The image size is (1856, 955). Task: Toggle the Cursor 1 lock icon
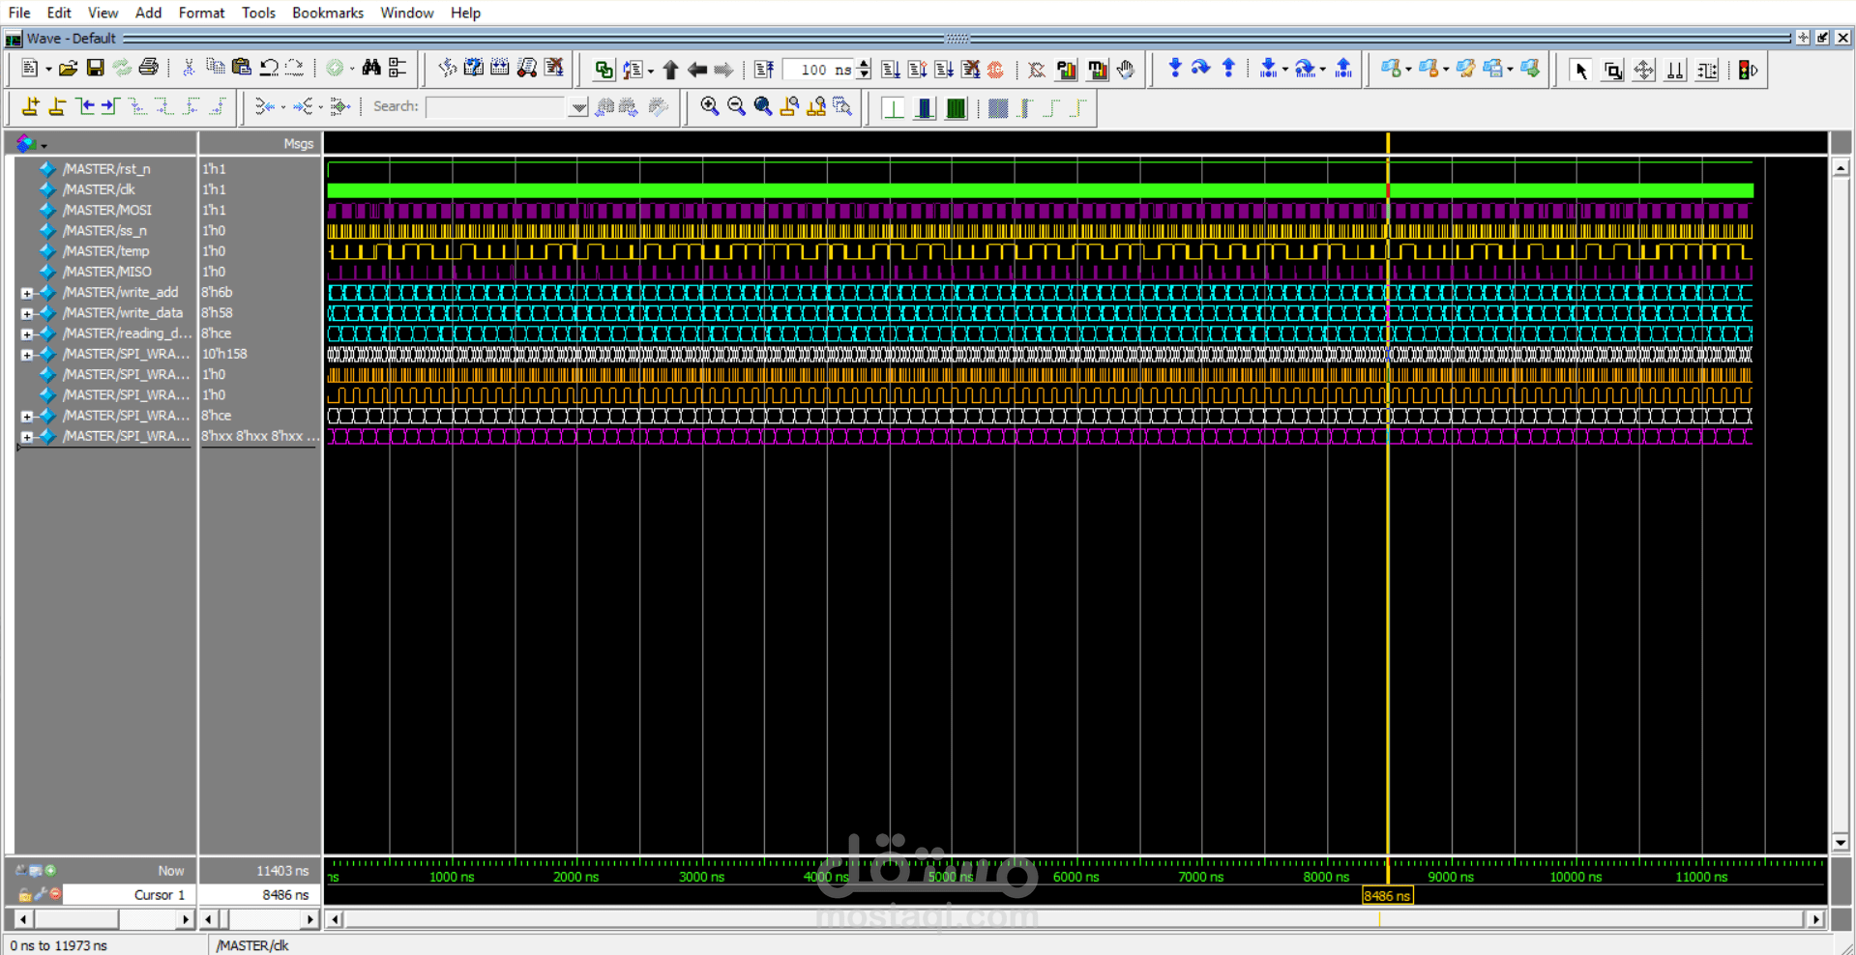25,895
